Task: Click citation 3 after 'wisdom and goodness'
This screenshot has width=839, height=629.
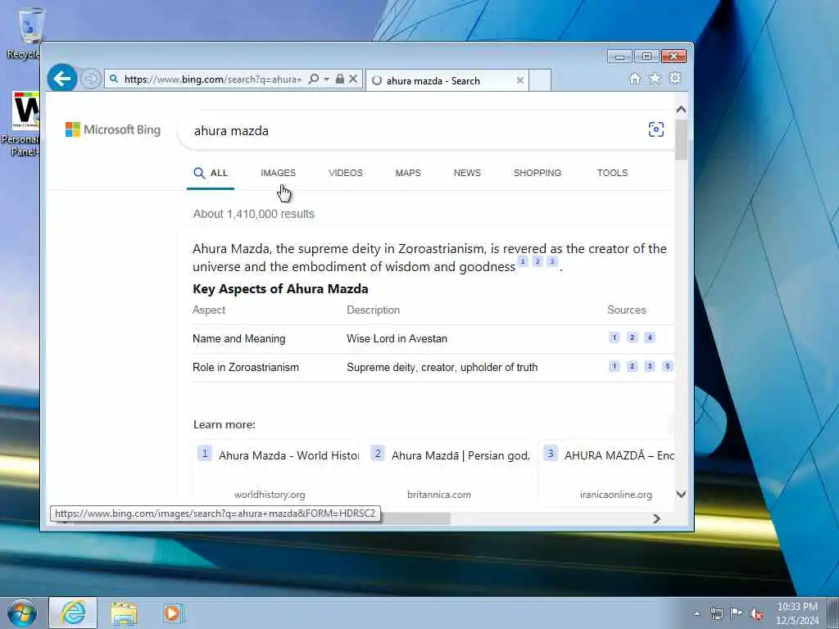Action: coord(552,261)
